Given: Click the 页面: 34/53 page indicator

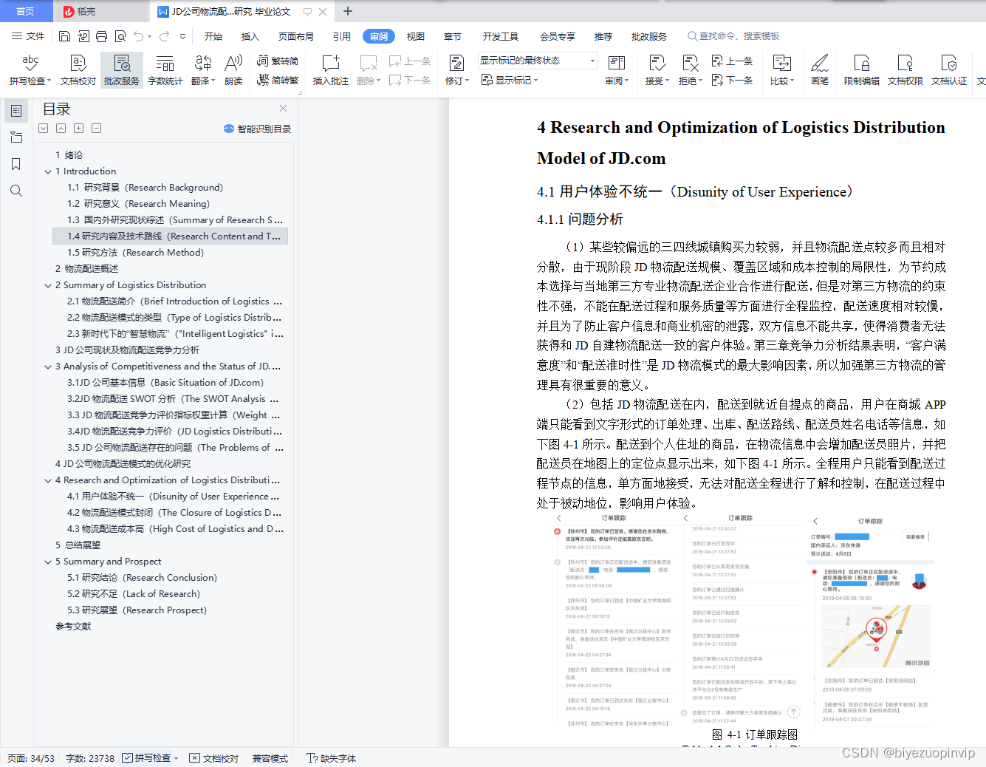Looking at the screenshot, I should point(31,758).
